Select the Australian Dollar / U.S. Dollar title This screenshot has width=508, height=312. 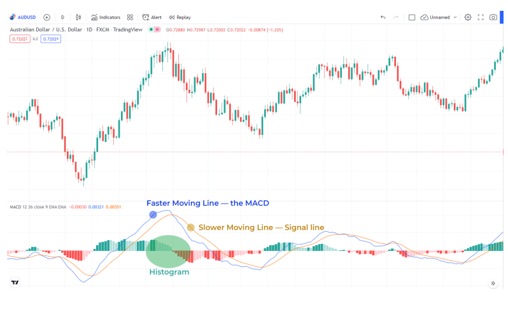tap(76, 29)
